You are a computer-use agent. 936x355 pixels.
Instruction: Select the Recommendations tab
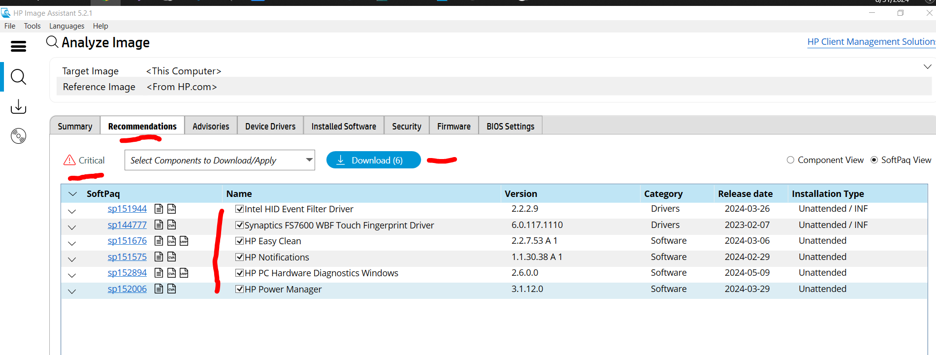(142, 126)
